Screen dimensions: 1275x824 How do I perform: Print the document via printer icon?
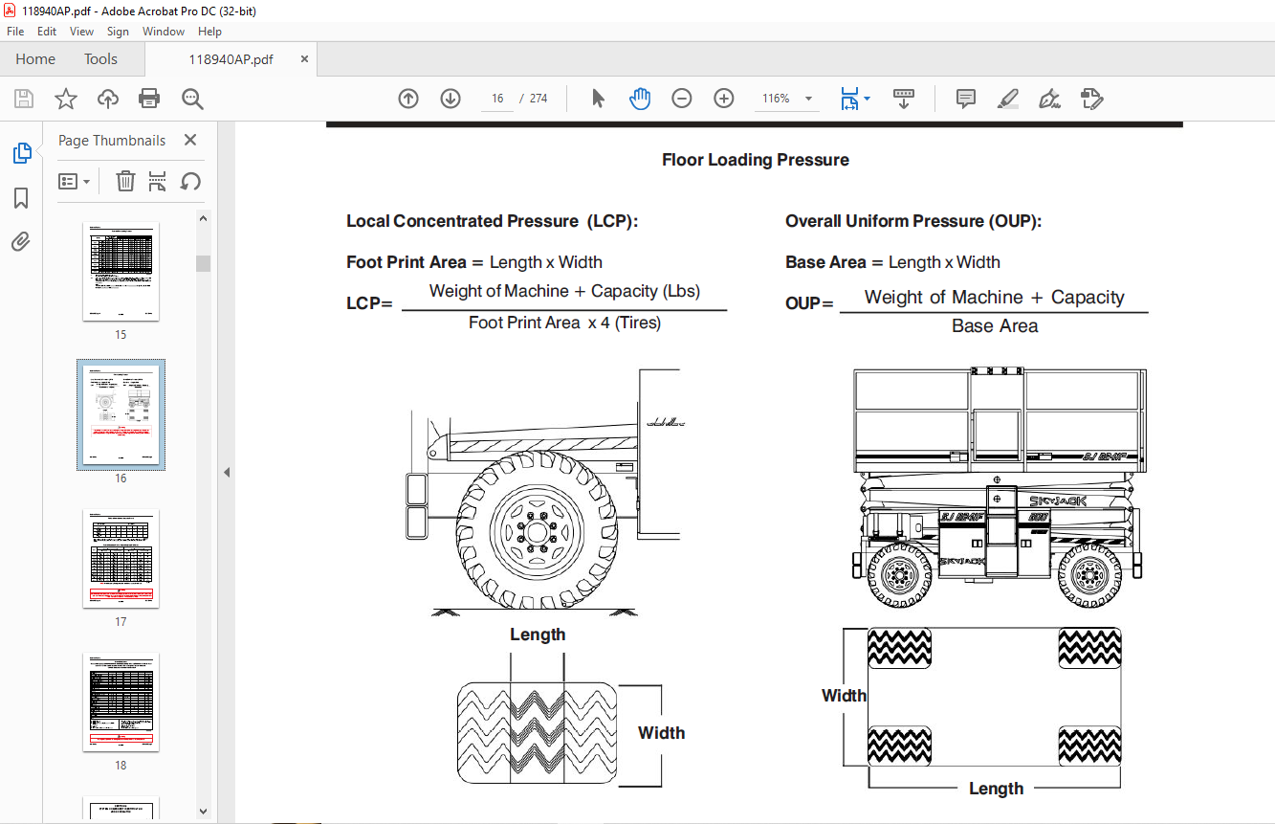[149, 99]
